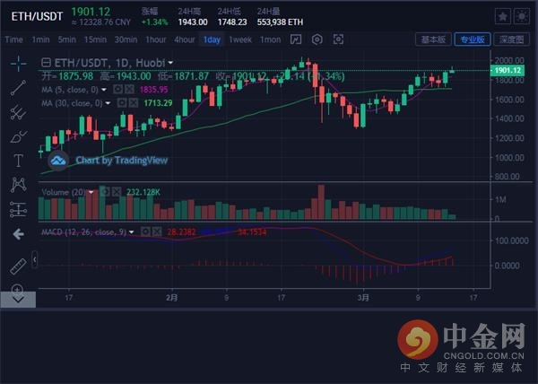Switch to 15min timeframe
This screenshot has height=384, width=538.
[x=95, y=39]
